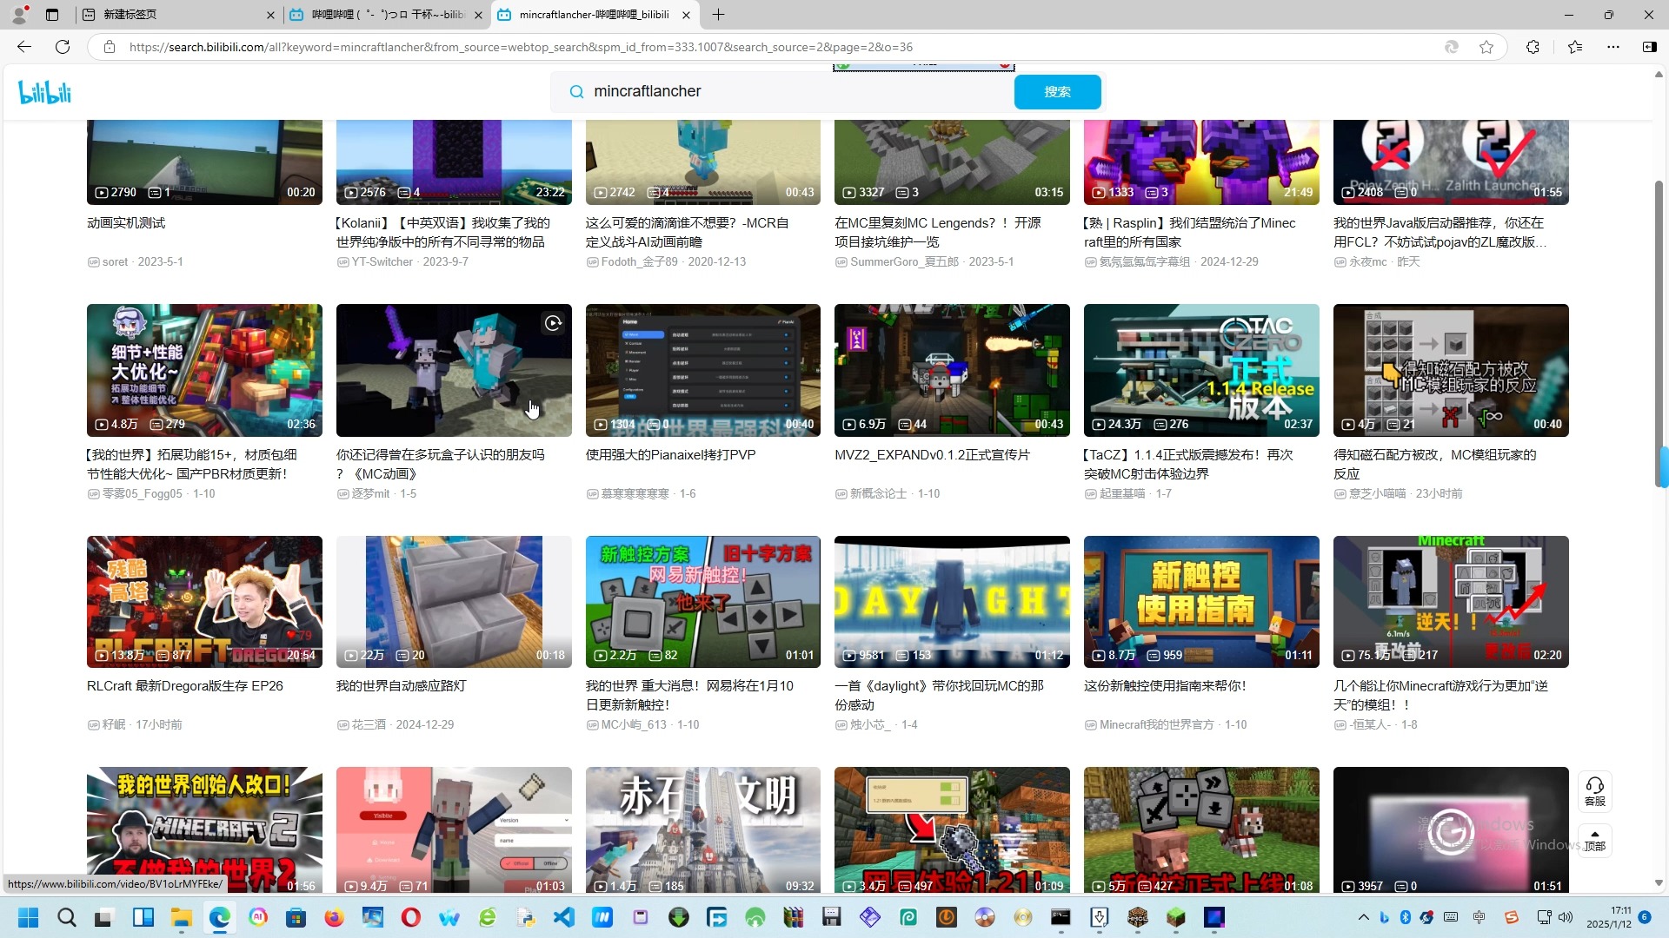Open the DAYLIGHT video thumbnail
This screenshot has height=938, width=1669.
(952, 601)
